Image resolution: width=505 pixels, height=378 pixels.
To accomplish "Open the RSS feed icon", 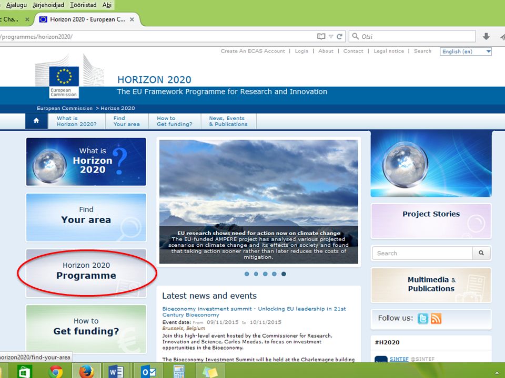I will [436, 318].
